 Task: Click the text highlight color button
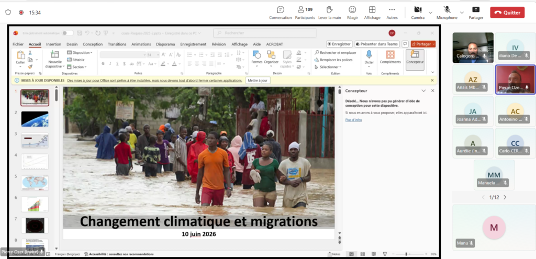point(163,63)
